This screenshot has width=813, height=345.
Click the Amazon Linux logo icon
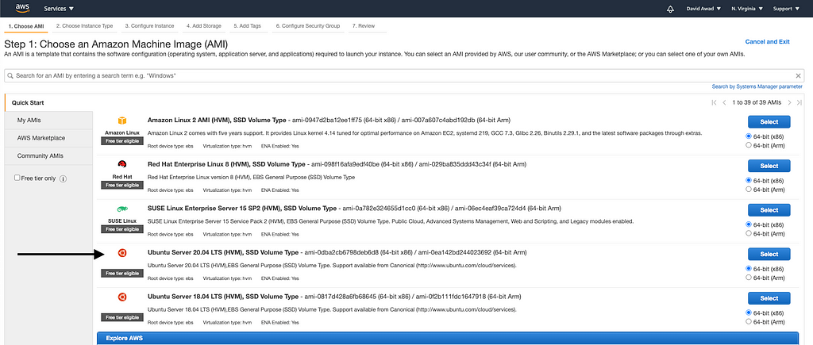click(122, 121)
